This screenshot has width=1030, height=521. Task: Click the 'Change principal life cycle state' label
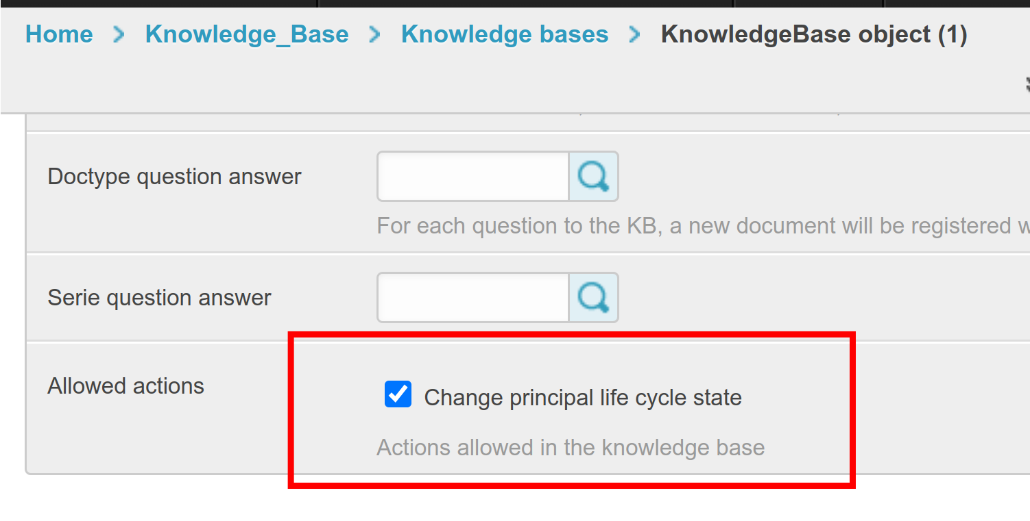coord(583,398)
